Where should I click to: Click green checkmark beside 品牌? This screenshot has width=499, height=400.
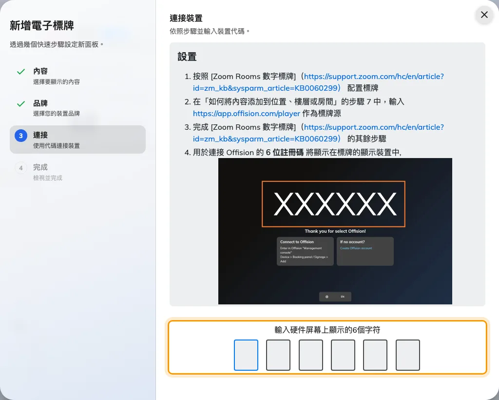(21, 104)
